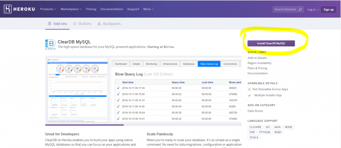
Task: Select the JAVA language tag
Action: point(277,127)
